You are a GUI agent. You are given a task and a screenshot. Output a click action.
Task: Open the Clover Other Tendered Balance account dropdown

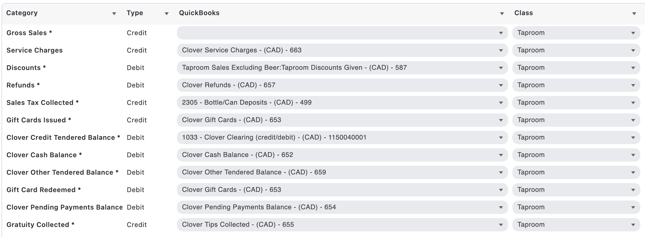pyautogui.click(x=342, y=172)
